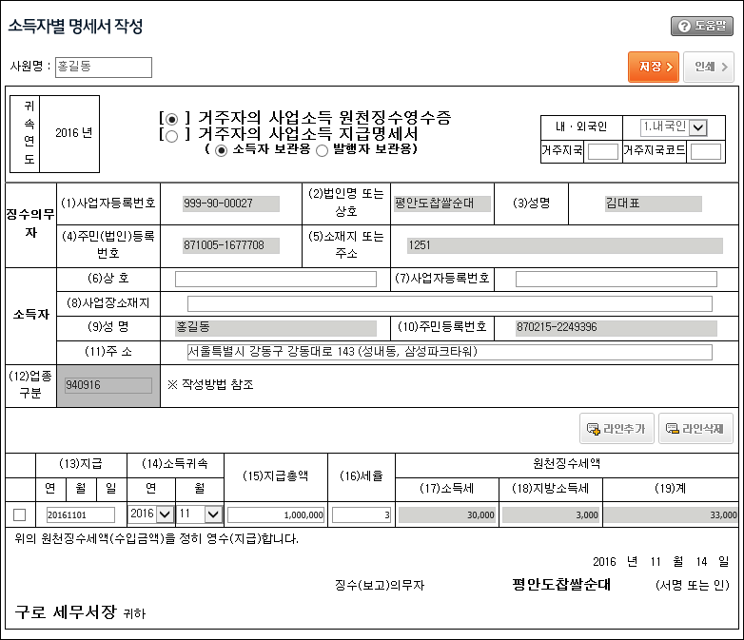Click the 김대표 name field

coord(654,204)
